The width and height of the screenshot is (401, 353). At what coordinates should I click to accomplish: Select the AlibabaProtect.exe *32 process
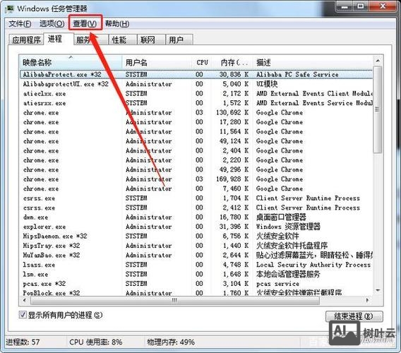point(196,74)
